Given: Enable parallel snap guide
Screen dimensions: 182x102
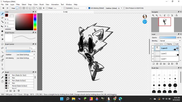Looking at the screenshot, I should [20, 8].
